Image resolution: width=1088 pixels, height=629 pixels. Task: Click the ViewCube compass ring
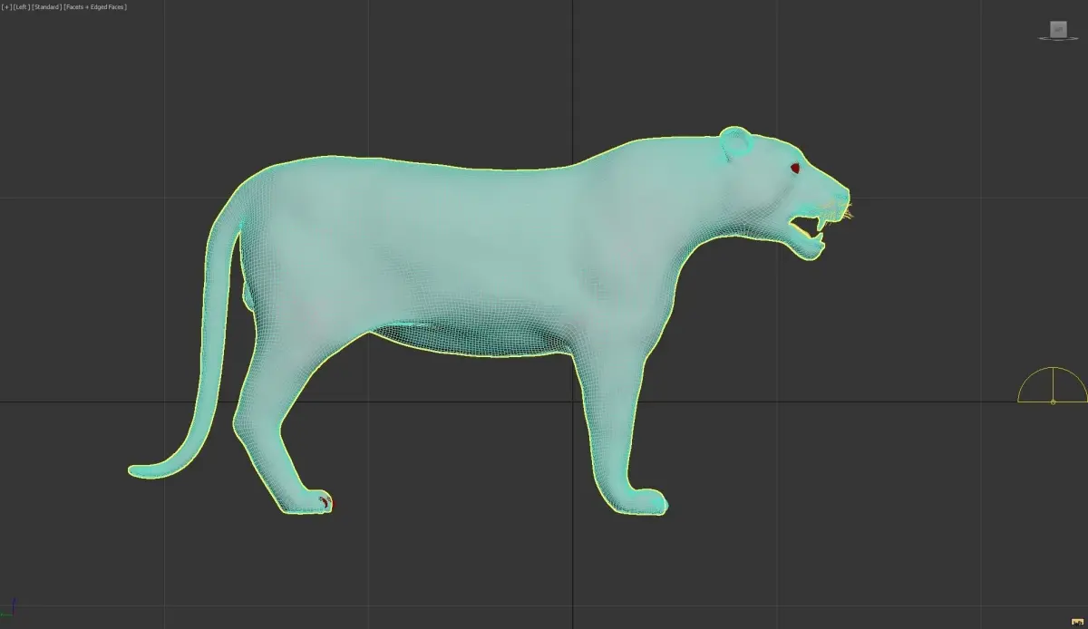(1058, 37)
